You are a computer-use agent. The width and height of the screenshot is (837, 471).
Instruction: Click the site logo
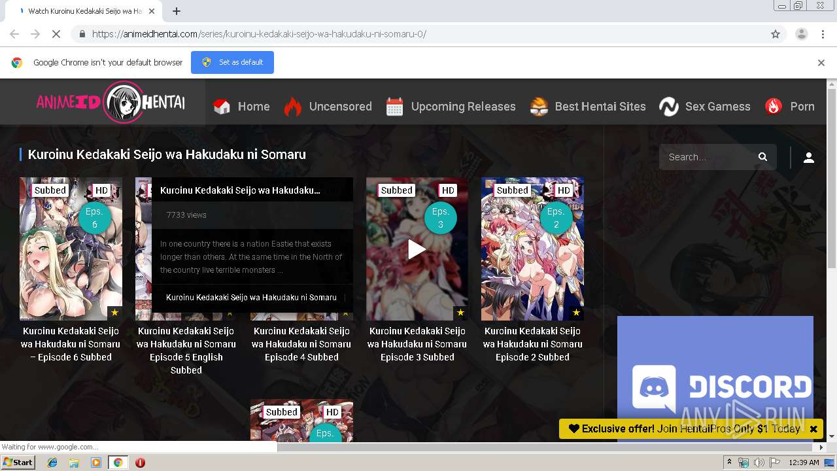111,102
